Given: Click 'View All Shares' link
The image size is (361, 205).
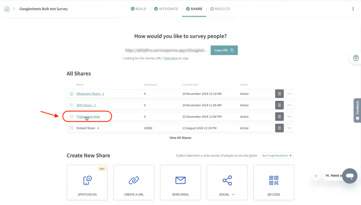Looking at the screenshot, I should [180, 138].
